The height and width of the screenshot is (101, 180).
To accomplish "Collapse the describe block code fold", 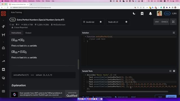I will 85,75.
